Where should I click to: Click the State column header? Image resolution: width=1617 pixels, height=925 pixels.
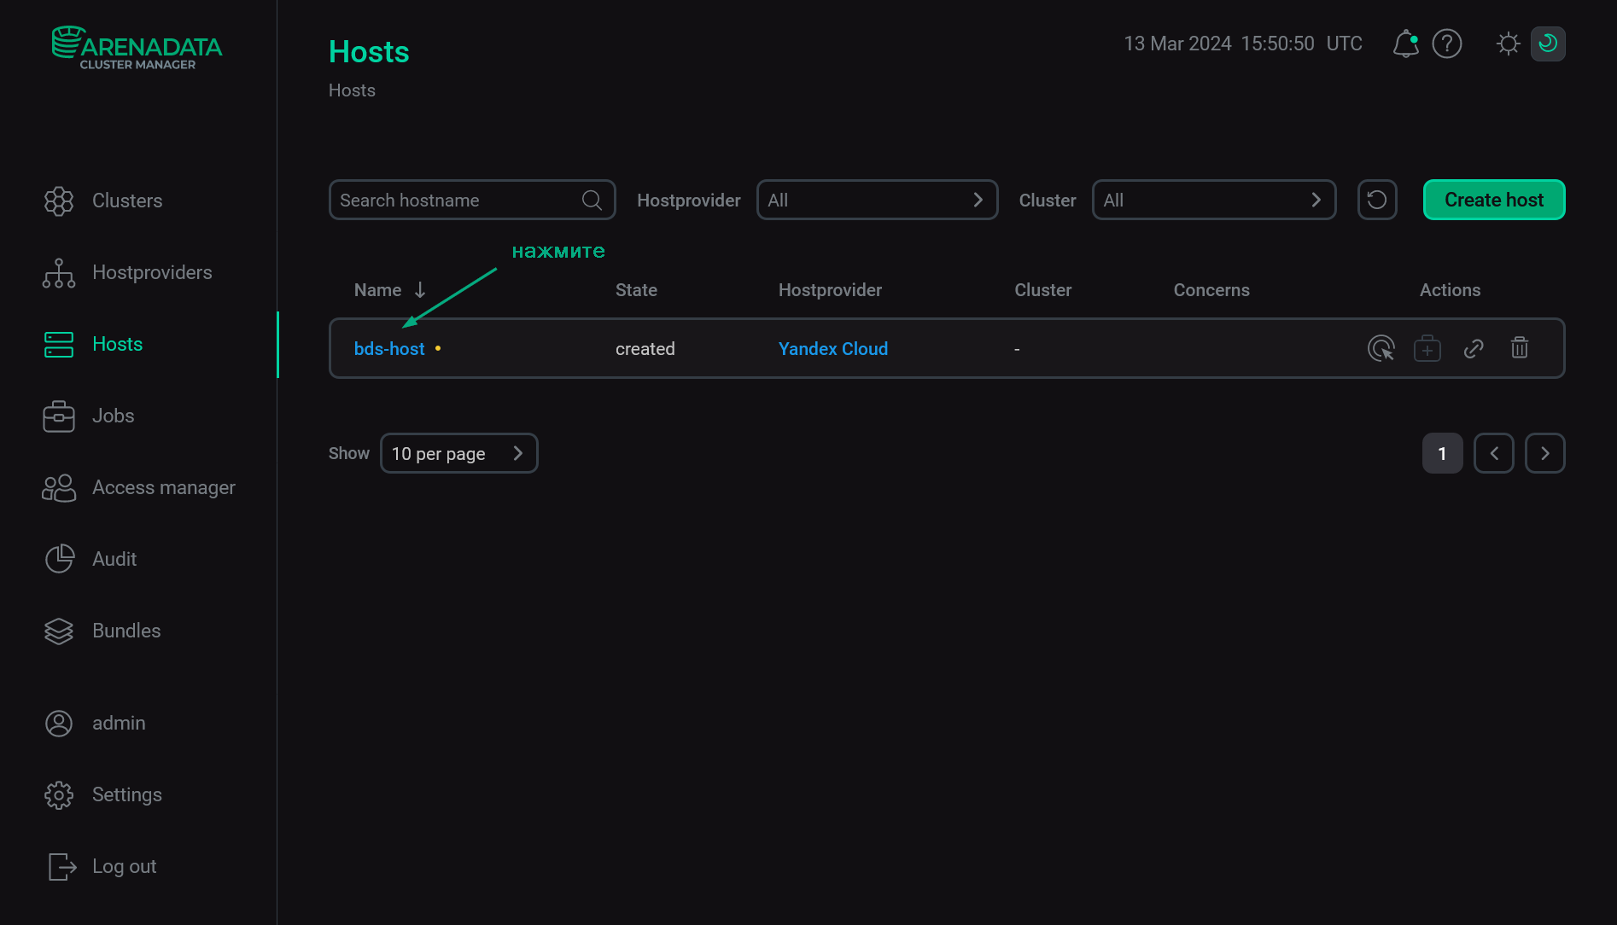tap(636, 290)
